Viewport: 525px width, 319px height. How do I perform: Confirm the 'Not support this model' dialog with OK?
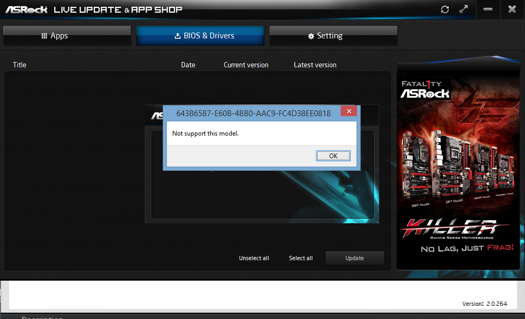(x=333, y=156)
